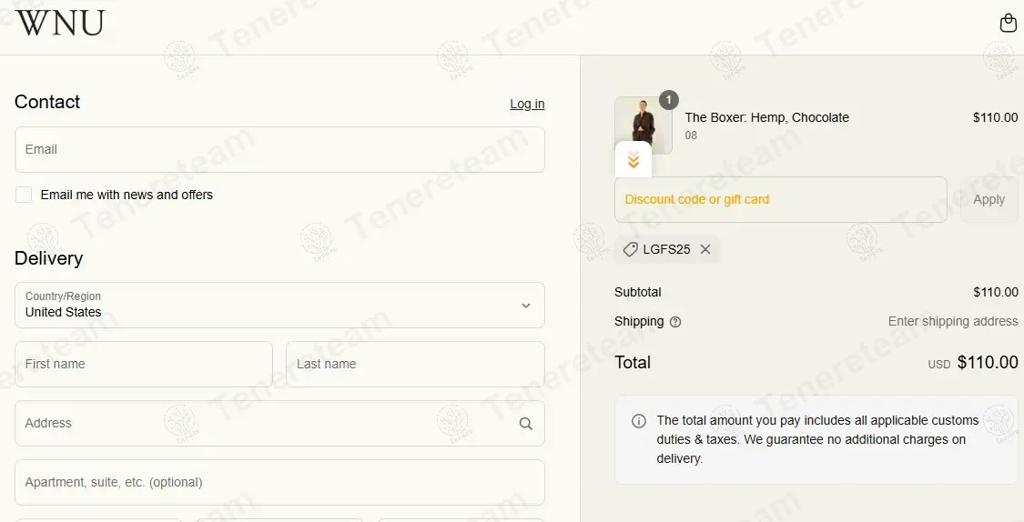Click the Shipping help question mark icon
This screenshot has width=1024, height=522.
coord(675,322)
